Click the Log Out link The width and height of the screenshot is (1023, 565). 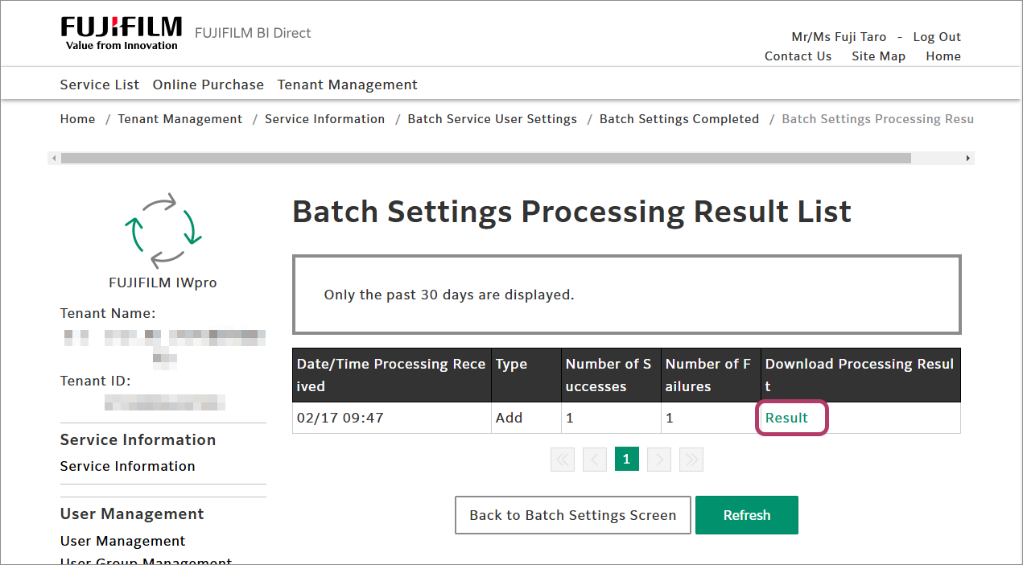[937, 37]
